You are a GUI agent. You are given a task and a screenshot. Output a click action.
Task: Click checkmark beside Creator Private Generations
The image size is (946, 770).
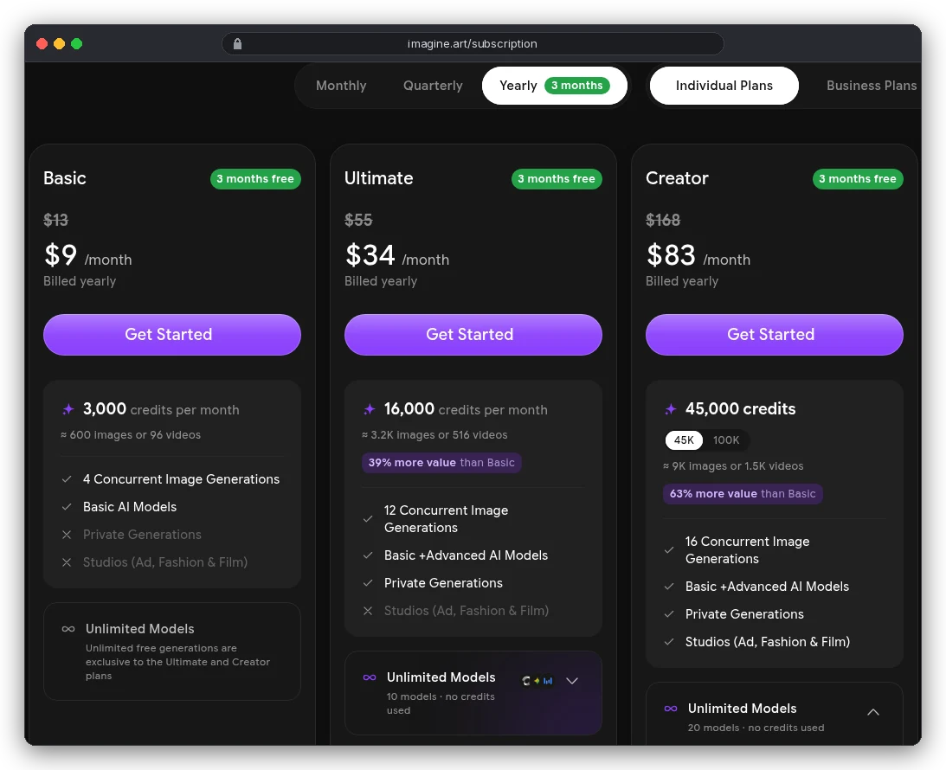pyautogui.click(x=669, y=614)
